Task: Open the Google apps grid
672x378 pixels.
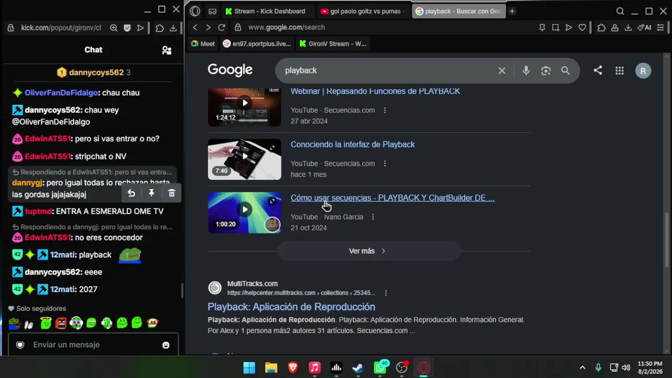Action: [x=619, y=70]
